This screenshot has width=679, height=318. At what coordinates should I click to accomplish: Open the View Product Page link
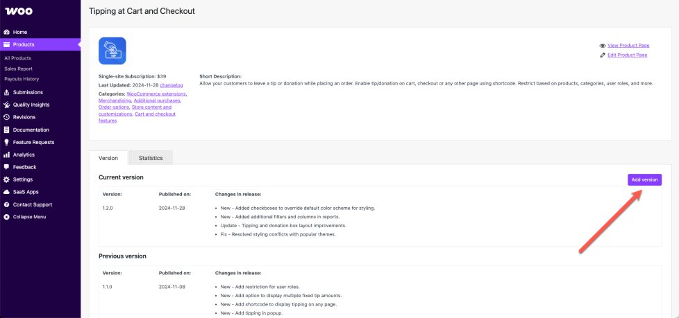tap(628, 46)
